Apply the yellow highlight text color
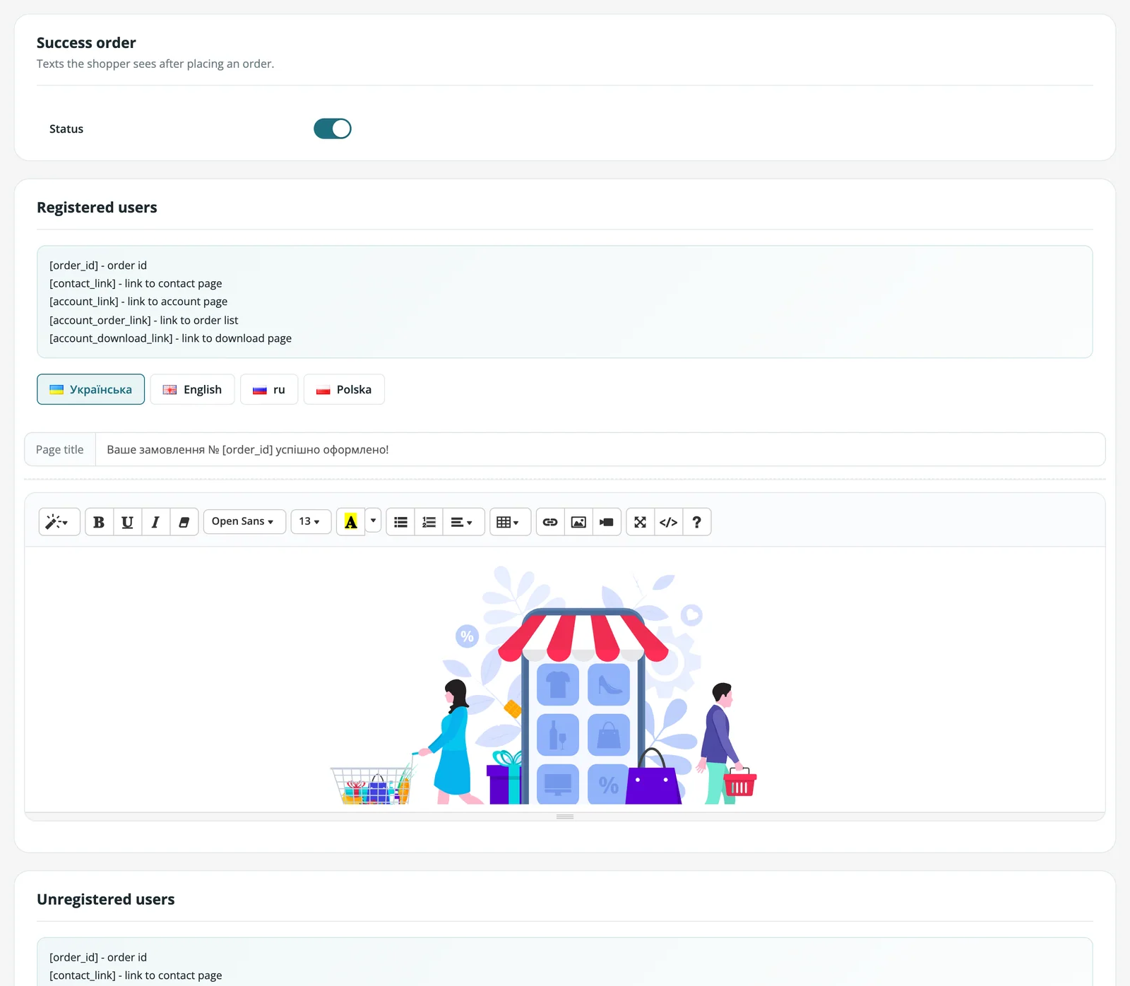This screenshot has height=986, width=1130. [350, 522]
